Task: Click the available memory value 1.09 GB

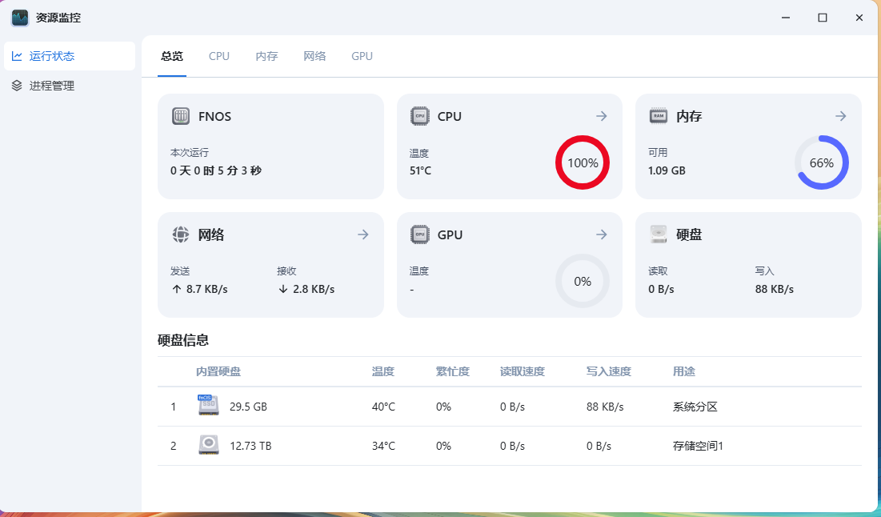Action: click(x=667, y=170)
